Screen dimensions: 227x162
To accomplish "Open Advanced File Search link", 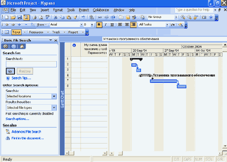I will click(x=26, y=132).
